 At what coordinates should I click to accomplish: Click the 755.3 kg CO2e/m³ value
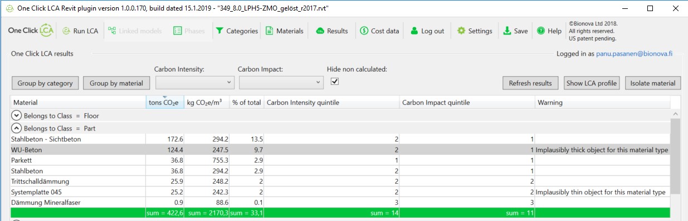(x=221, y=160)
